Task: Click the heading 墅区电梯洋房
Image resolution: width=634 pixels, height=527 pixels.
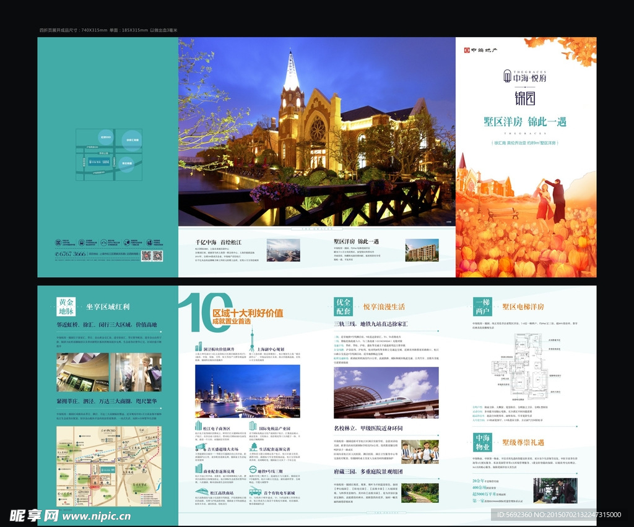Action: pyautogui.click(x=523, y=307)
